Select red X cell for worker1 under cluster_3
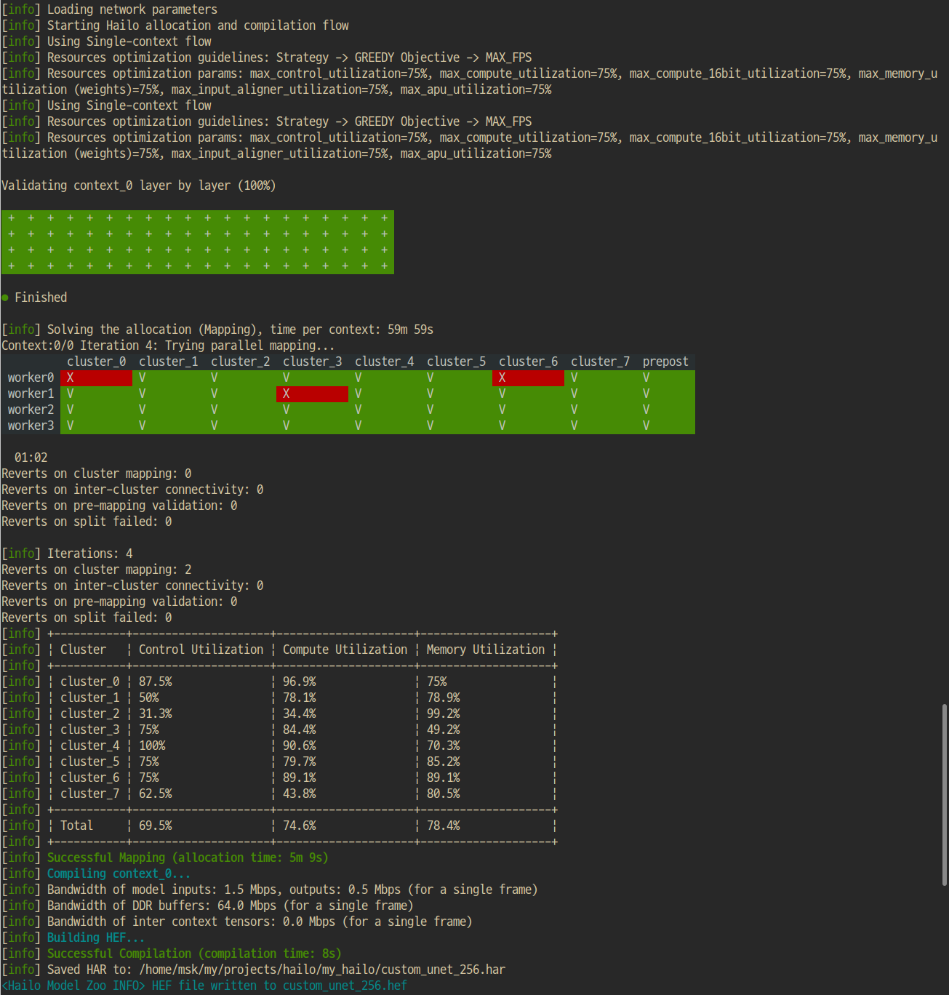Viewport: 949px width, 995px height. point(312,393)
